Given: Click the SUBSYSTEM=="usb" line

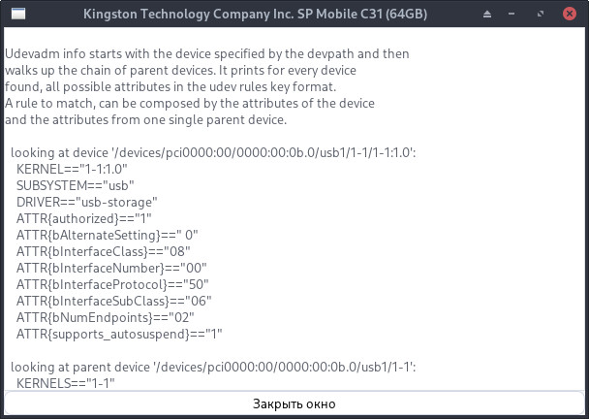Looking at the screenshot, I should click(76, 185).
